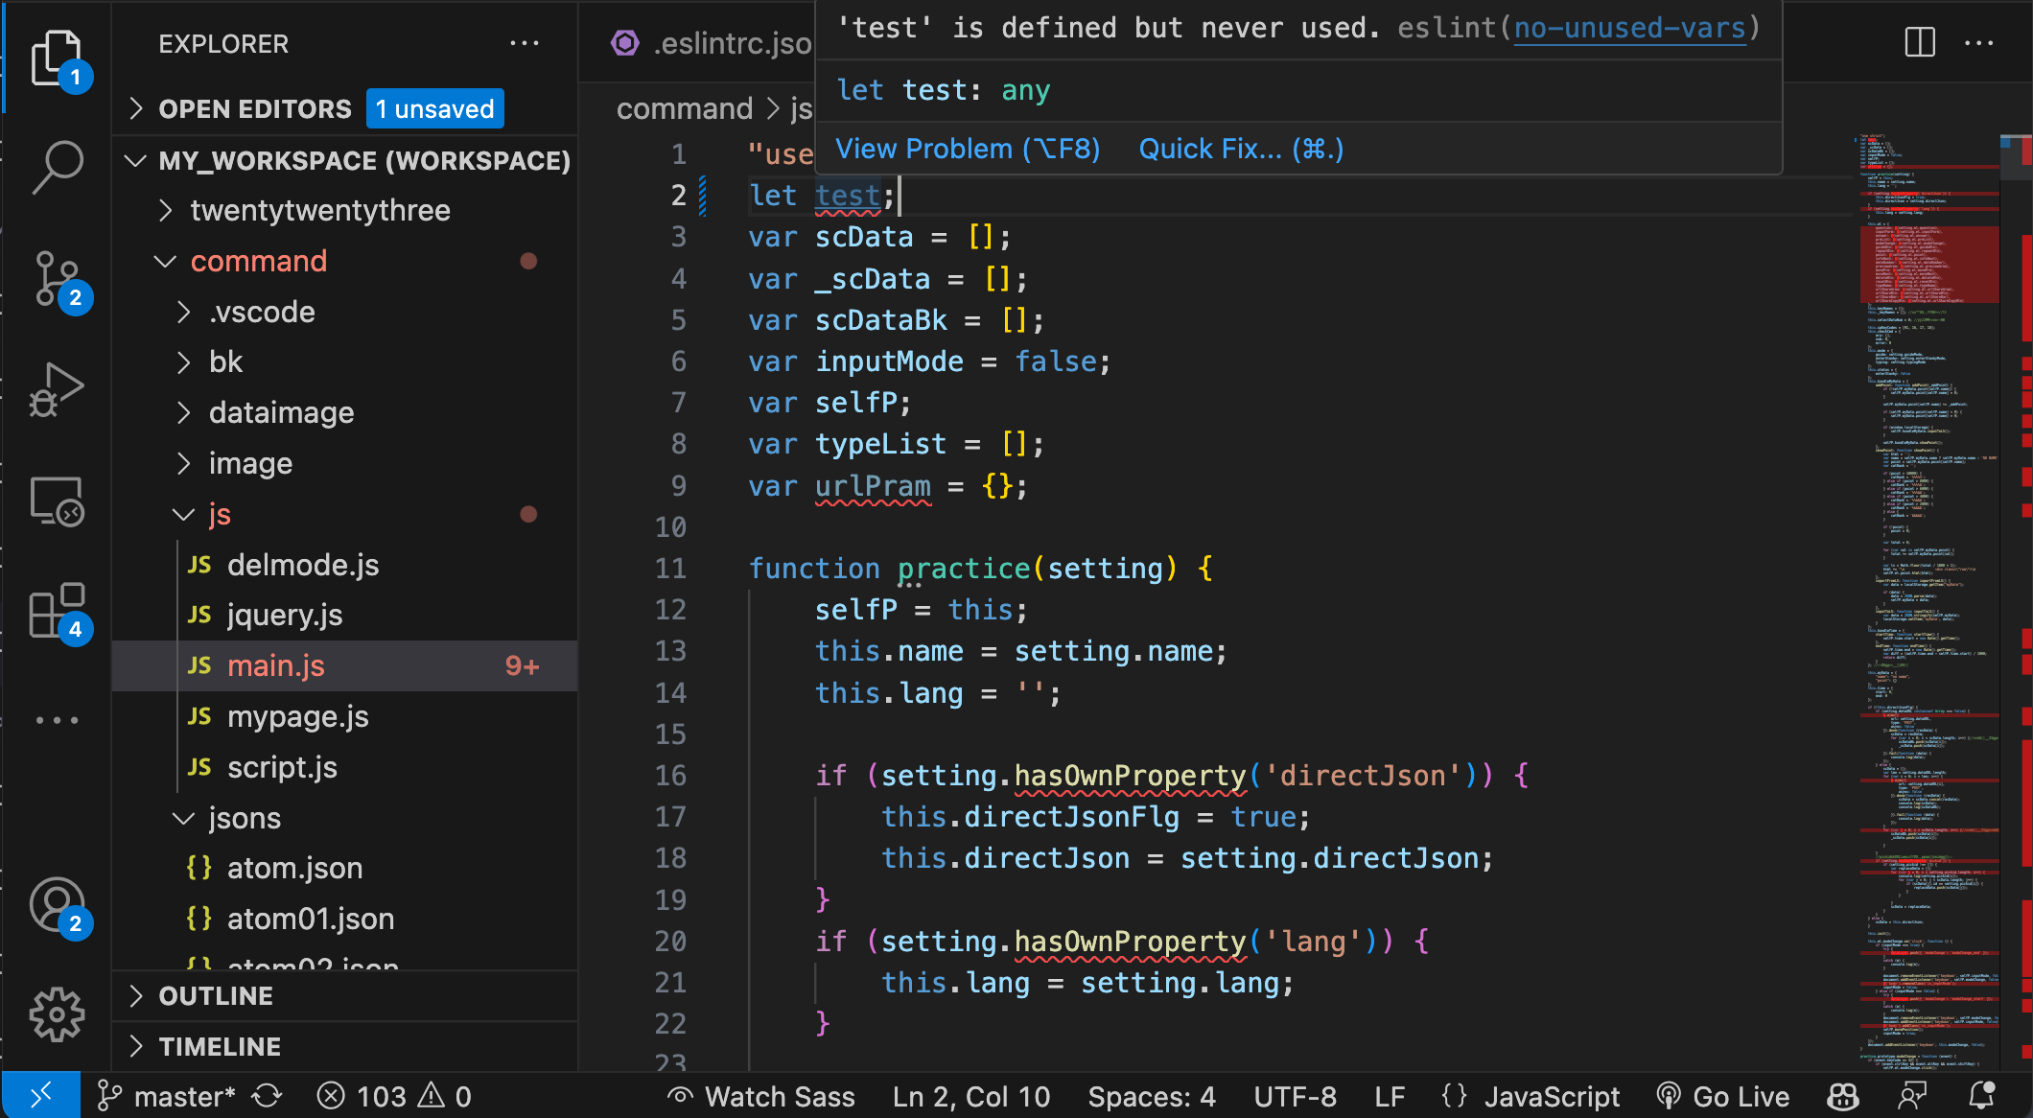The image size is (2033, 1118).
Task: Open the Search view in activity bar
Action: pos(58,167)
